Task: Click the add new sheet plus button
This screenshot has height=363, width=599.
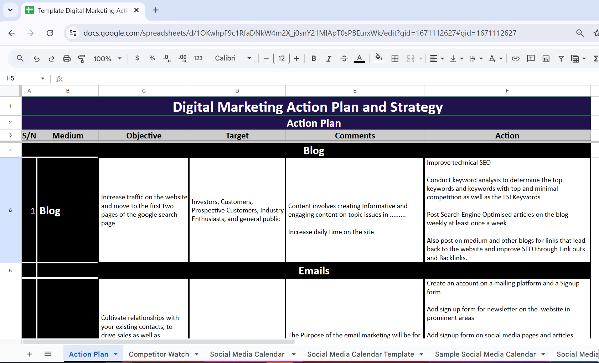Action: click(29, 354)
